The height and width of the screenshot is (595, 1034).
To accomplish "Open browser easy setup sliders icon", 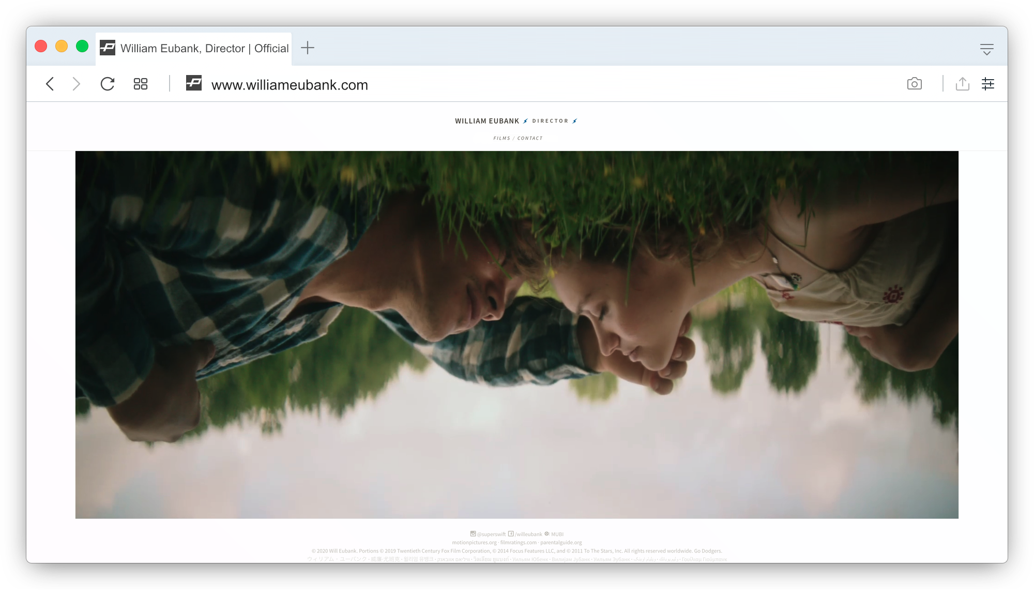I will 988,84.
